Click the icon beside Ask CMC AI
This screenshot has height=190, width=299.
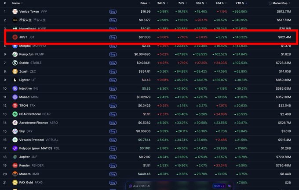coord(131,186)
